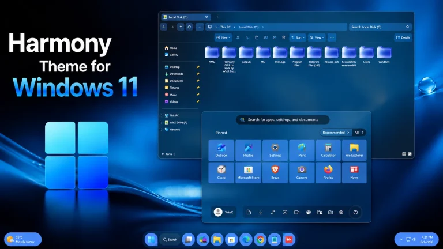The width and height of the screenshot is (443, 249).
Task: Open Downloads in Quick access
Action: [x=174, y=74]
